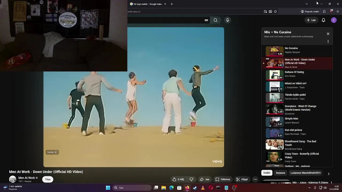Open Microsoft Store from the taskbar
342x192 pixels.
pyautogui.click(x=179, y=188)
